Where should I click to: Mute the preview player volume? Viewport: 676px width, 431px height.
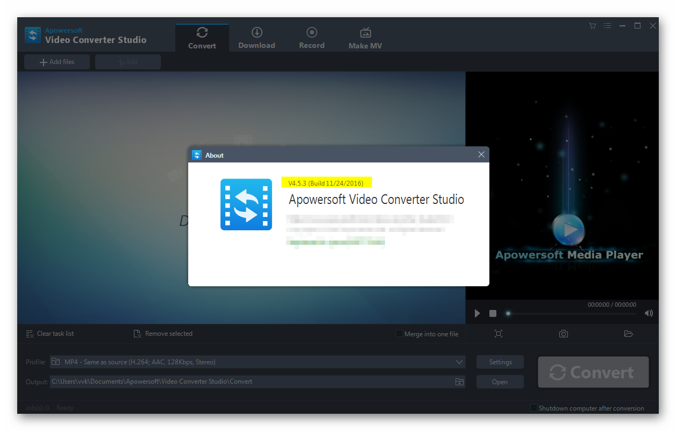(649, 313)
